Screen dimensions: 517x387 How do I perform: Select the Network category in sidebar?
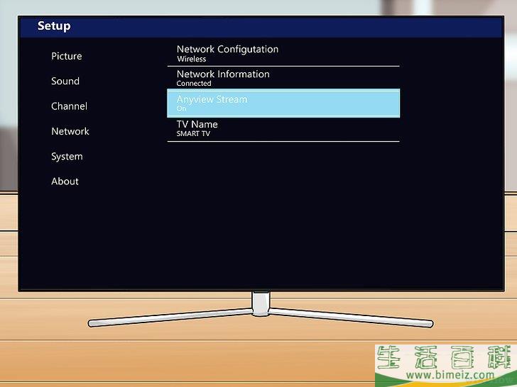(x=70, y=131)
